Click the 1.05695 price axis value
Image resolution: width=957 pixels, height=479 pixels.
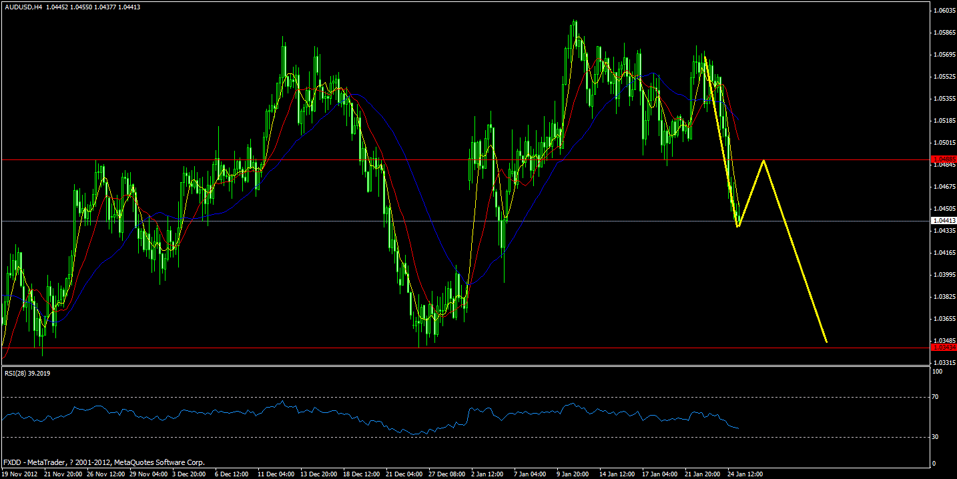pos(945,55)
